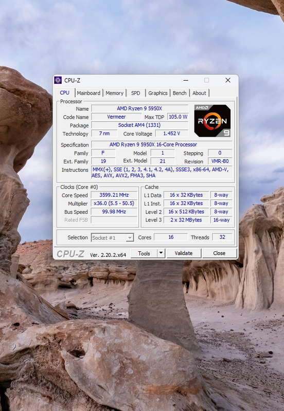Click the Core Speed value 3599.21 MHz
This screenshot has height=411, width=284.
114,195
